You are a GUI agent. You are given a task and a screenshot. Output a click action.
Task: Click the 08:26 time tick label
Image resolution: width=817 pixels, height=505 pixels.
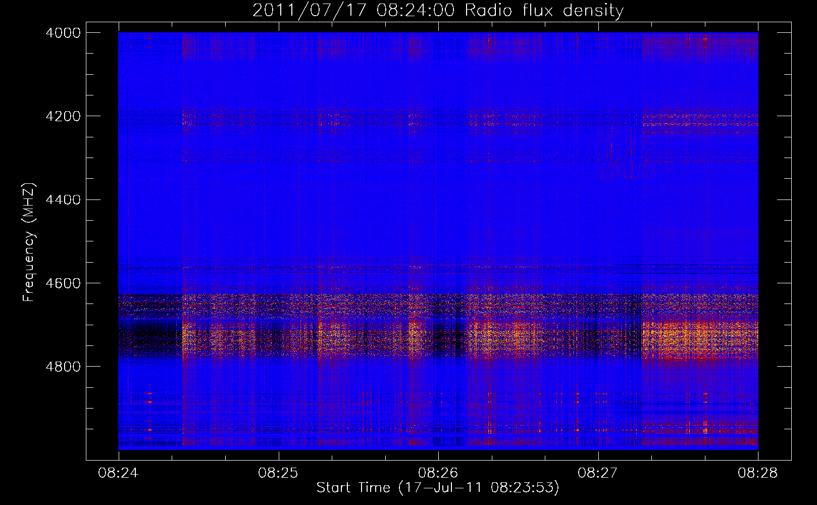pyautogui.click(x=438, y=473)
